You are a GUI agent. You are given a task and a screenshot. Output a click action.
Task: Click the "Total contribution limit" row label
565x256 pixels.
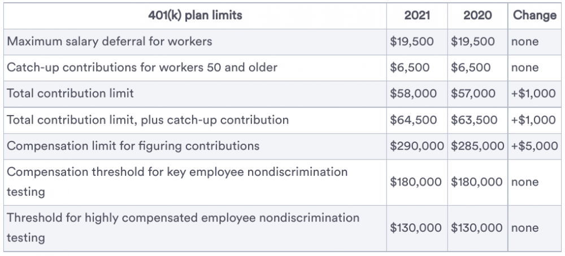coord(70,94)
